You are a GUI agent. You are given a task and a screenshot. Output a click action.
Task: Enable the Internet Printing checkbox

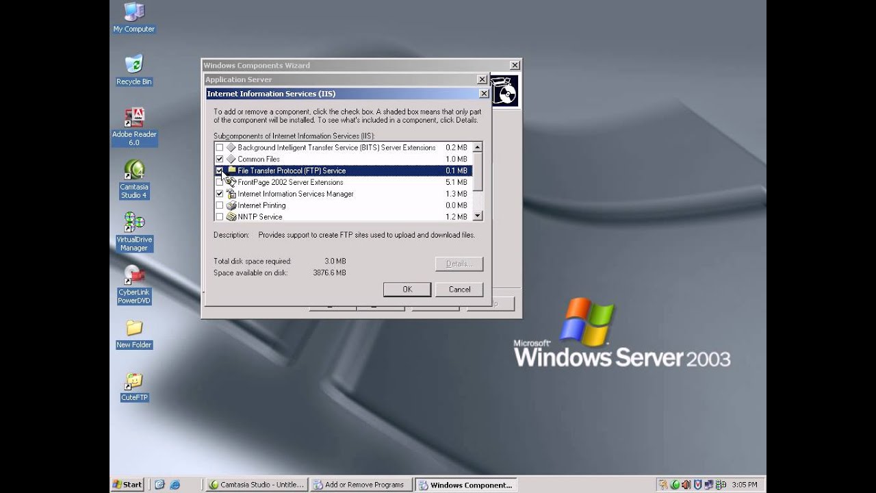[x=220, y=205]
